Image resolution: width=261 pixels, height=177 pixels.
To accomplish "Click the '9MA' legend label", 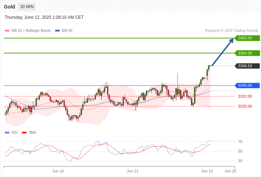I will pos(33,133).
